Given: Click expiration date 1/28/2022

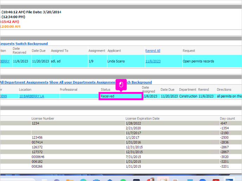Looking at the screenshot, I should (x=133, y=123).
